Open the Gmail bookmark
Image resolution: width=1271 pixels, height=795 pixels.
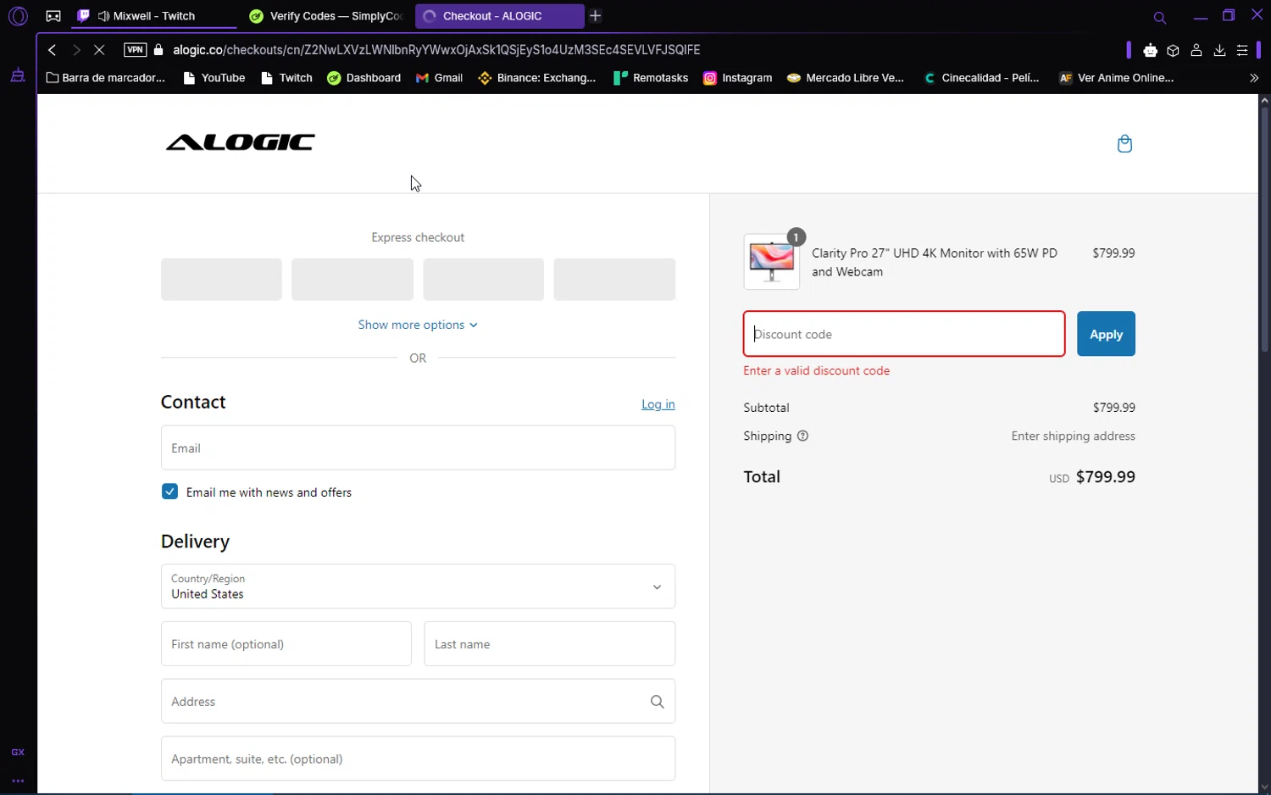click(x=439, y=78)
